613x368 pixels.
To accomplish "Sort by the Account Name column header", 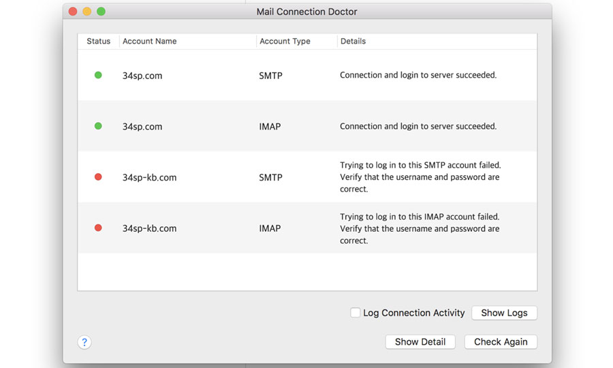I will (188, 41).
